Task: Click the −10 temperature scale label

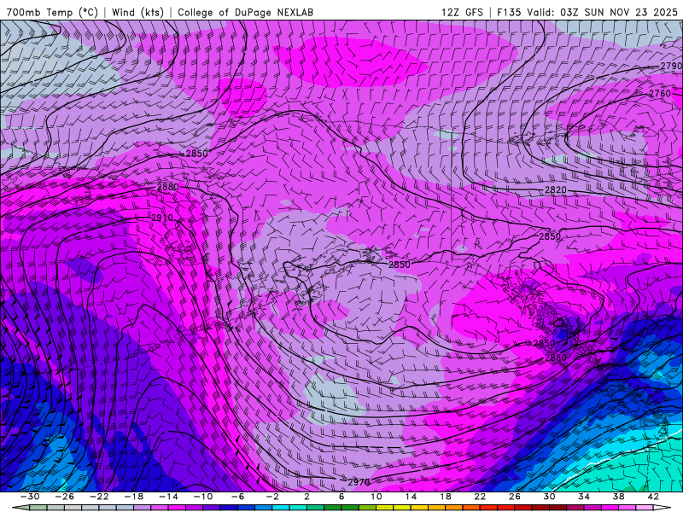Action: pyautogui.click(x=203, y=497)
